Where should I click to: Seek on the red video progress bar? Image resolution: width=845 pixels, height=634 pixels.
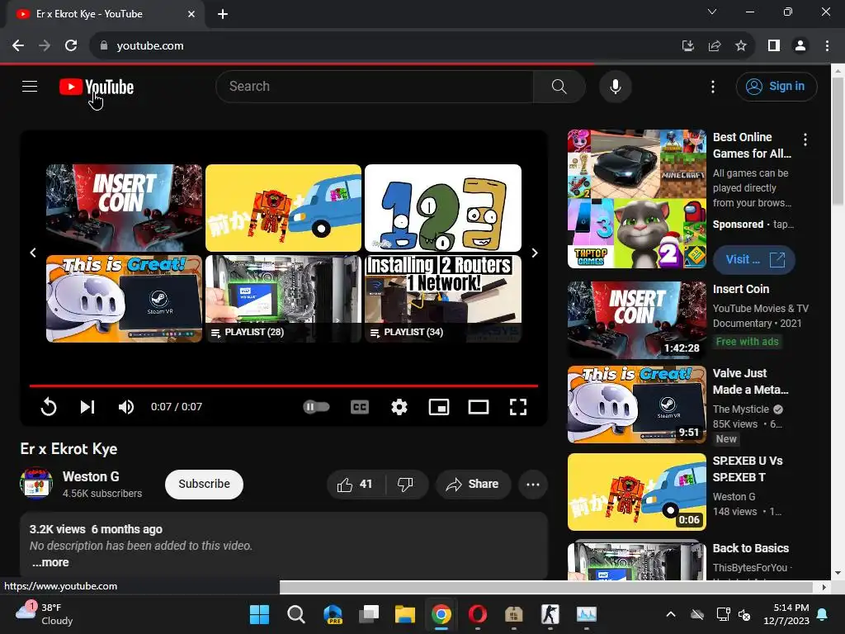284,386
